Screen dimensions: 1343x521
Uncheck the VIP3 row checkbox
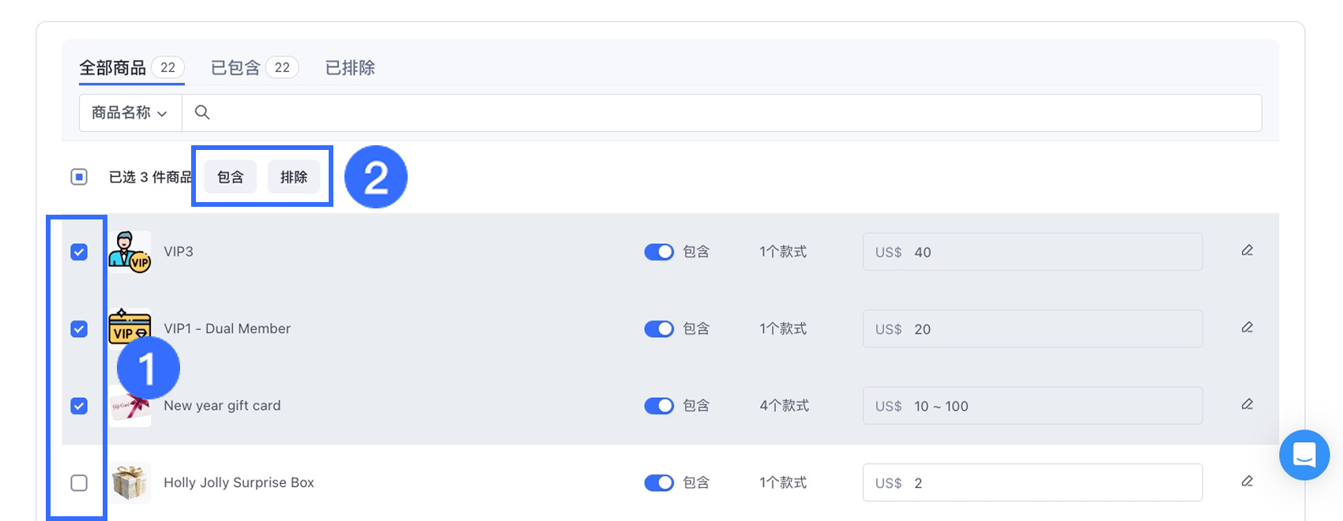pyautogui.click(x=79, y=251)
